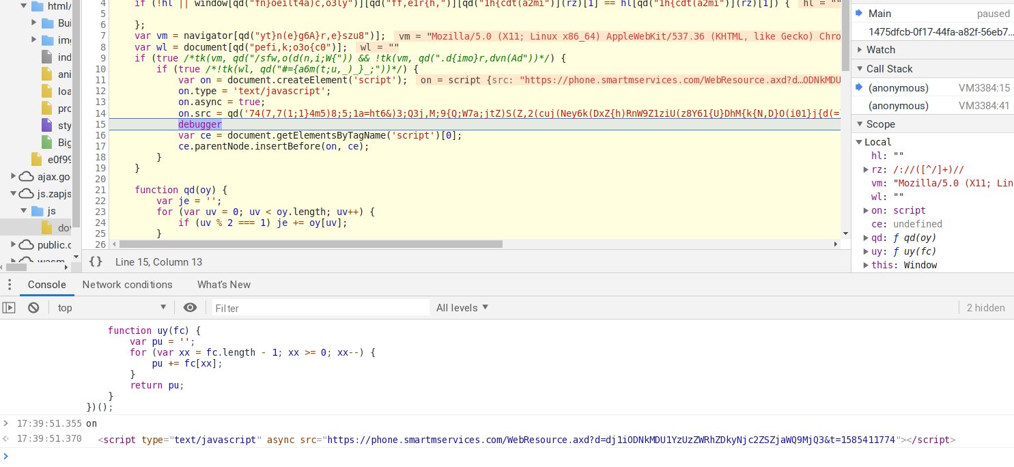Click line number 16 in gutter
Screen dimensions: 1014x467
pos(100,135)
